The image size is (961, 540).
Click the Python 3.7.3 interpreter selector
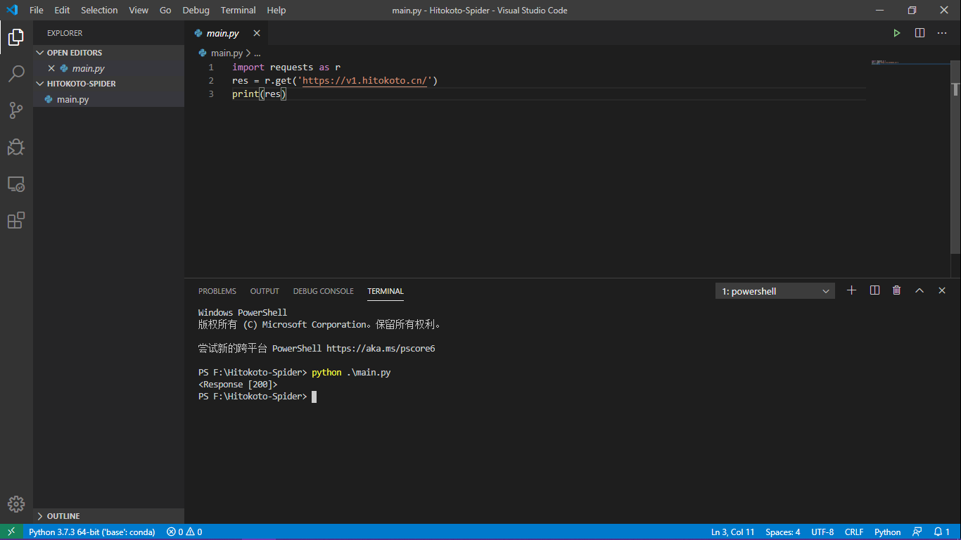tap(91, 532)
